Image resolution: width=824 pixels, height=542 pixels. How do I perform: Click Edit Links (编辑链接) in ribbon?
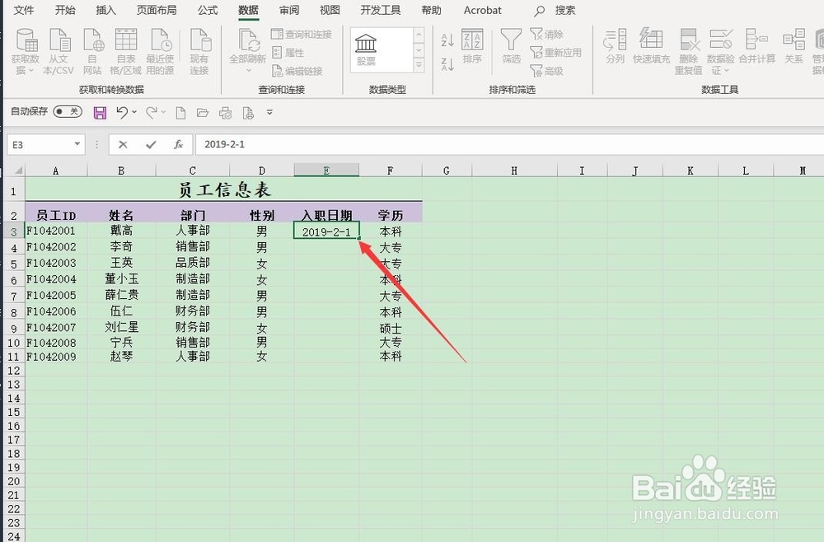click(x=297, y=71)
